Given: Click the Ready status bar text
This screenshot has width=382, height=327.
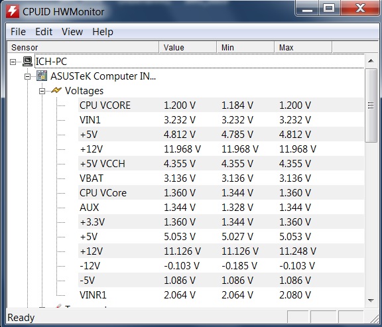Looking at the screenshot, I should point(21,318).
